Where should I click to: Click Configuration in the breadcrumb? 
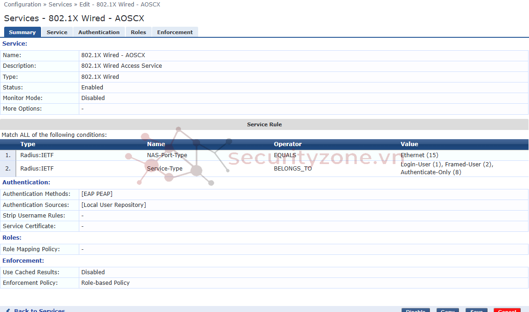coord(23,5)
